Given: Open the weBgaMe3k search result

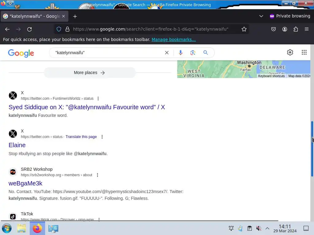Looking at the screenshot, I should tap(25, 183).
